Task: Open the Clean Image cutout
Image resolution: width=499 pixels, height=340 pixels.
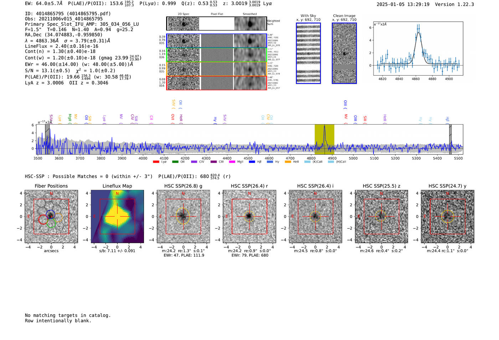Action: point(344,53)
